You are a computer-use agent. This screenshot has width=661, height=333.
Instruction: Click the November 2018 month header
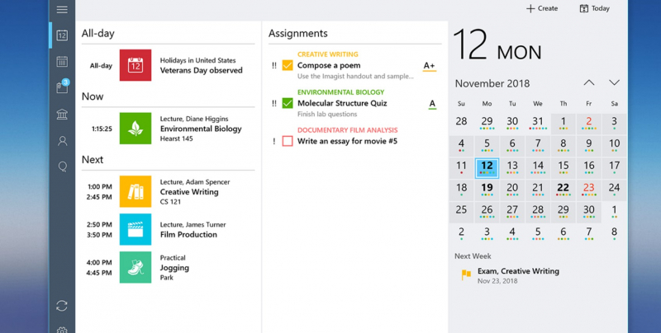coord(492,83)
